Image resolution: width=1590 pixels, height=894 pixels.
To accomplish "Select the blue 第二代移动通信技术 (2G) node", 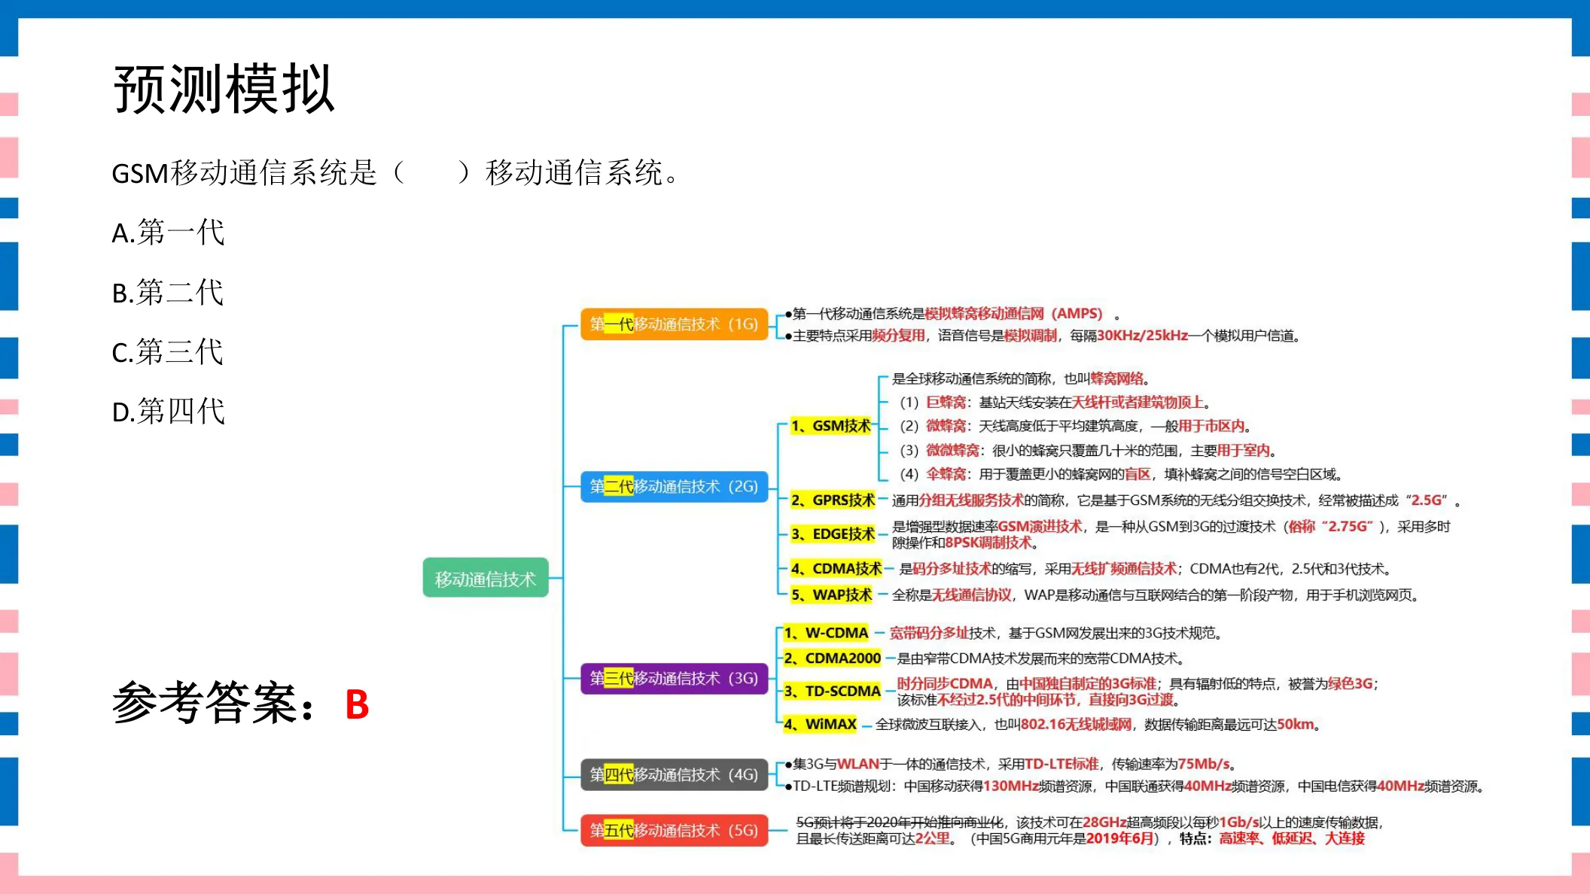I will (674, 487).
